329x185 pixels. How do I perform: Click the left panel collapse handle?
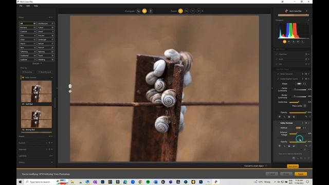(57, 88)
